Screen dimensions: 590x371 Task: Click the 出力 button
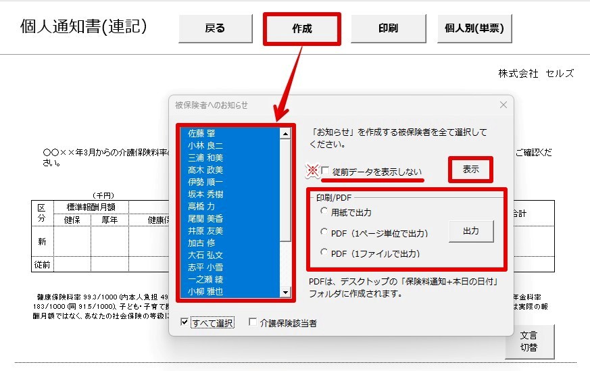click(471, 231)
